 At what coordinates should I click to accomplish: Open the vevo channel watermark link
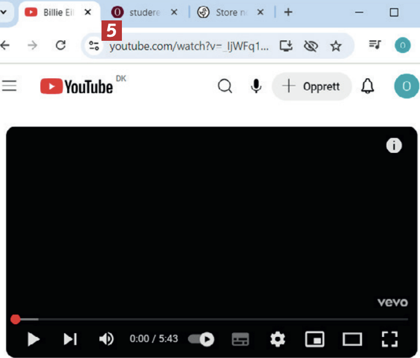click(393, 303)
